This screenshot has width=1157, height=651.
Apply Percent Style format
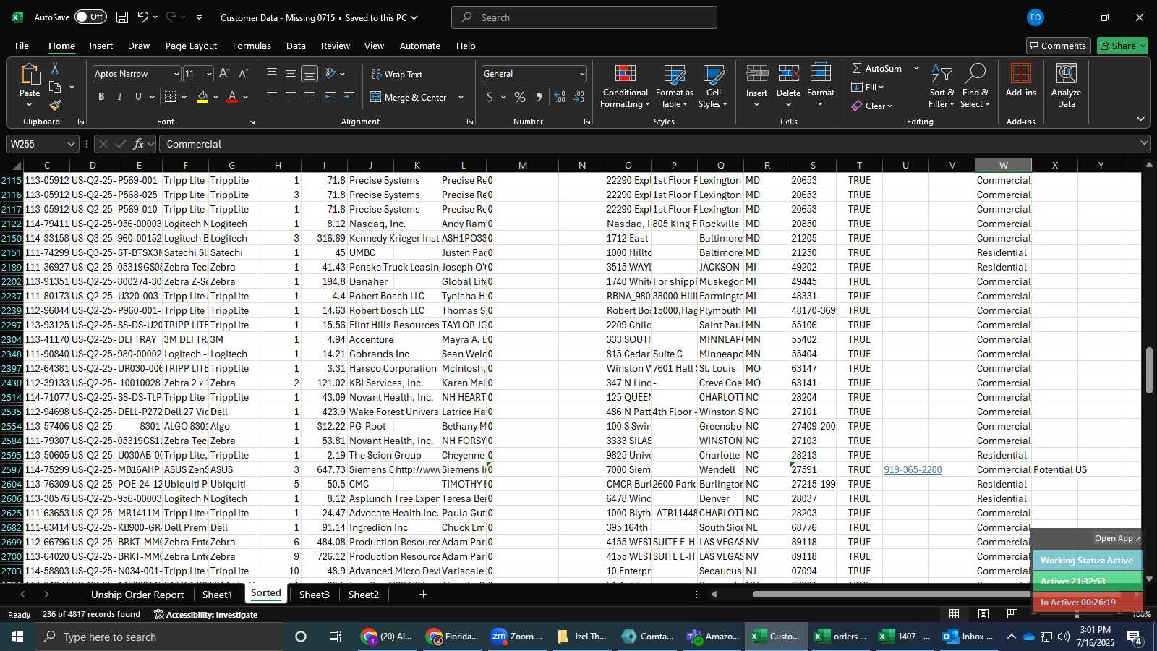pyautogui.click(x=520, y=97)
